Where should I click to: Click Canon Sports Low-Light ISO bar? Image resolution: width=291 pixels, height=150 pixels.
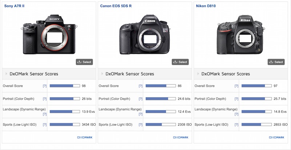(x=161, y=125)
